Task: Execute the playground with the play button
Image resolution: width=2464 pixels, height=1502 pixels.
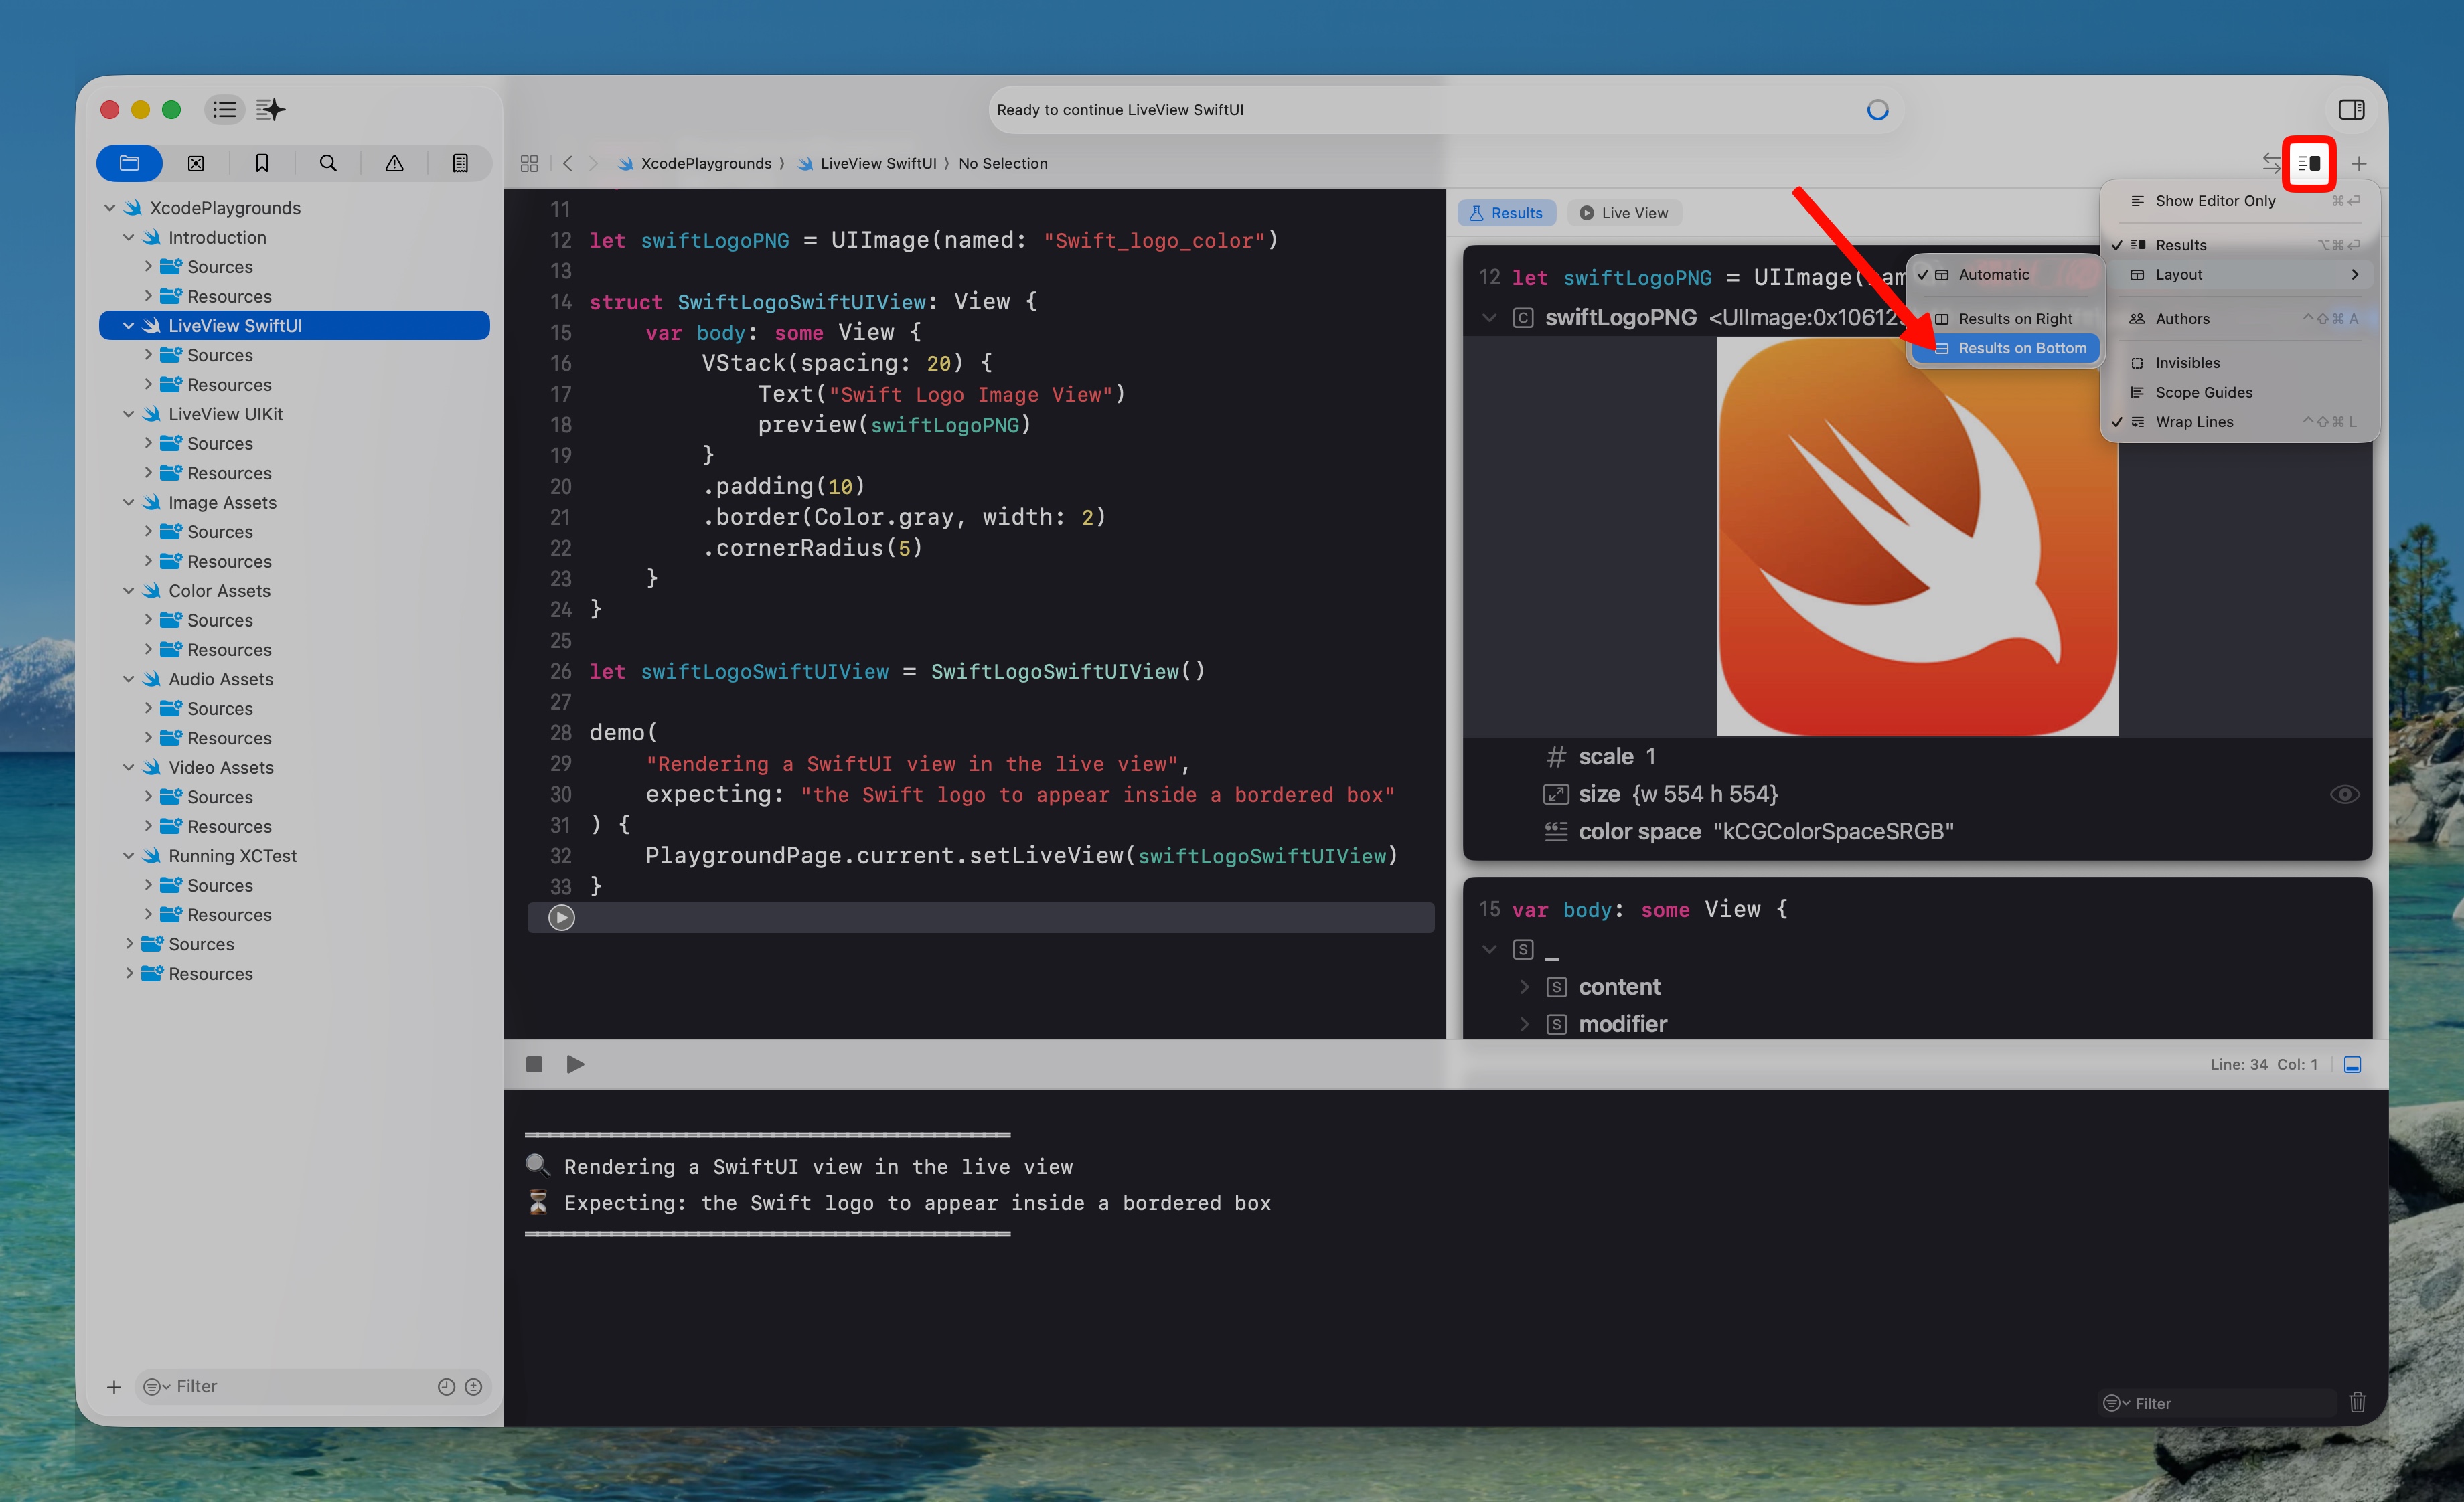Action: [575, 1064]
